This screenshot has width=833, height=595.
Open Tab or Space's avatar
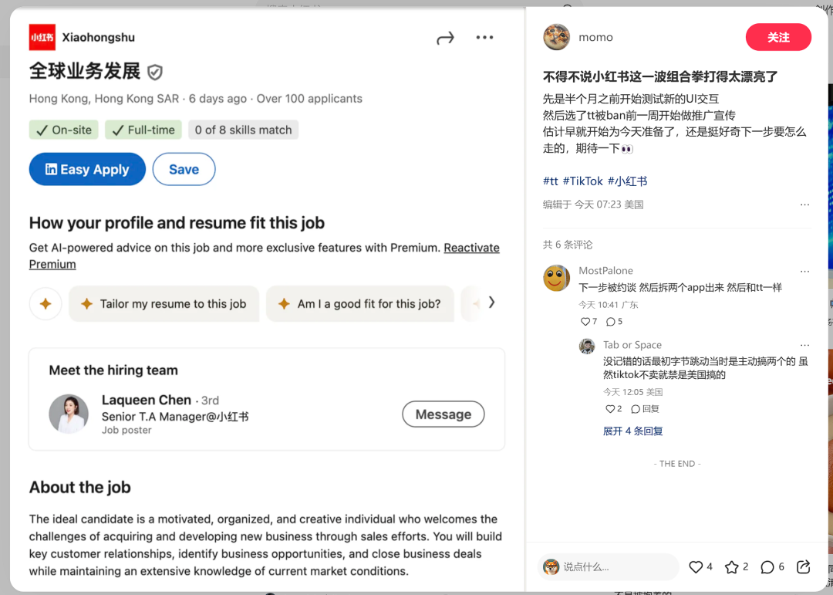(x=586, y=347)
